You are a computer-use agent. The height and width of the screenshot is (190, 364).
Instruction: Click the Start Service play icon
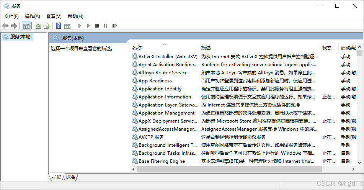point(80,26)
